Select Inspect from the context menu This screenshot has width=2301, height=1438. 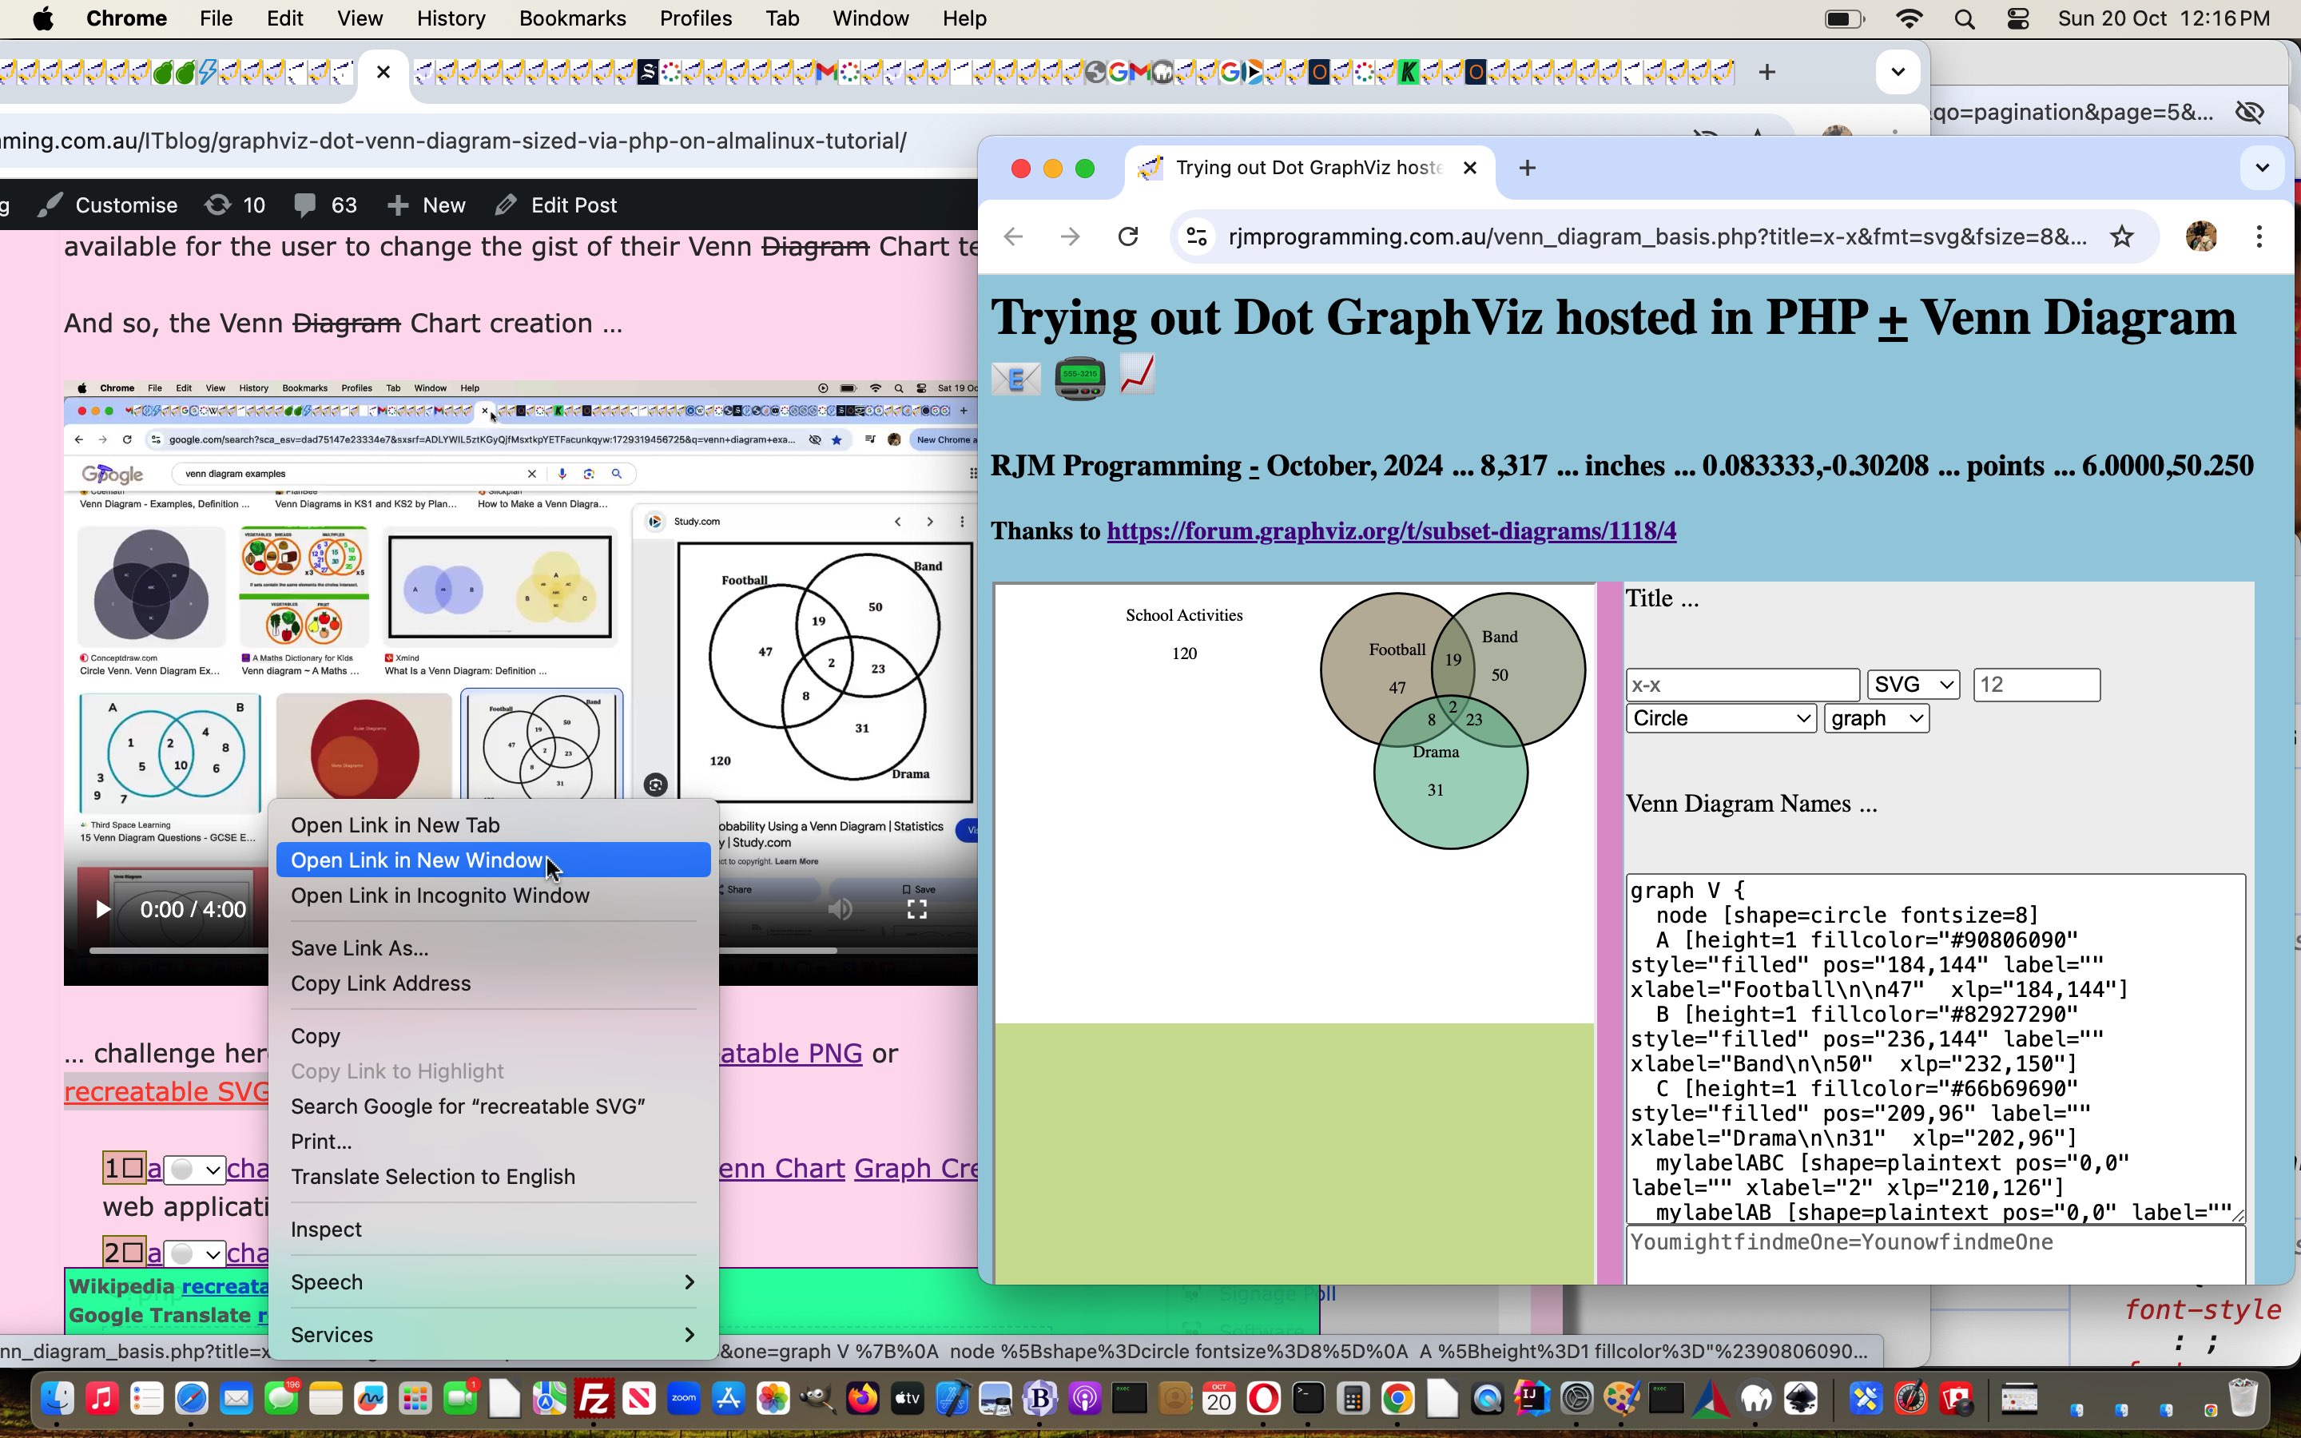pyautogui.click(x=492, y=1229)
